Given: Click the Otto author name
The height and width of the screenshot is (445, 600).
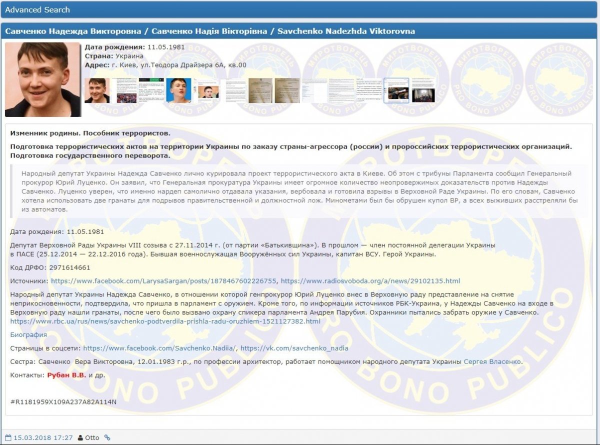Looking at the screenshot, I should click(92, 437).
